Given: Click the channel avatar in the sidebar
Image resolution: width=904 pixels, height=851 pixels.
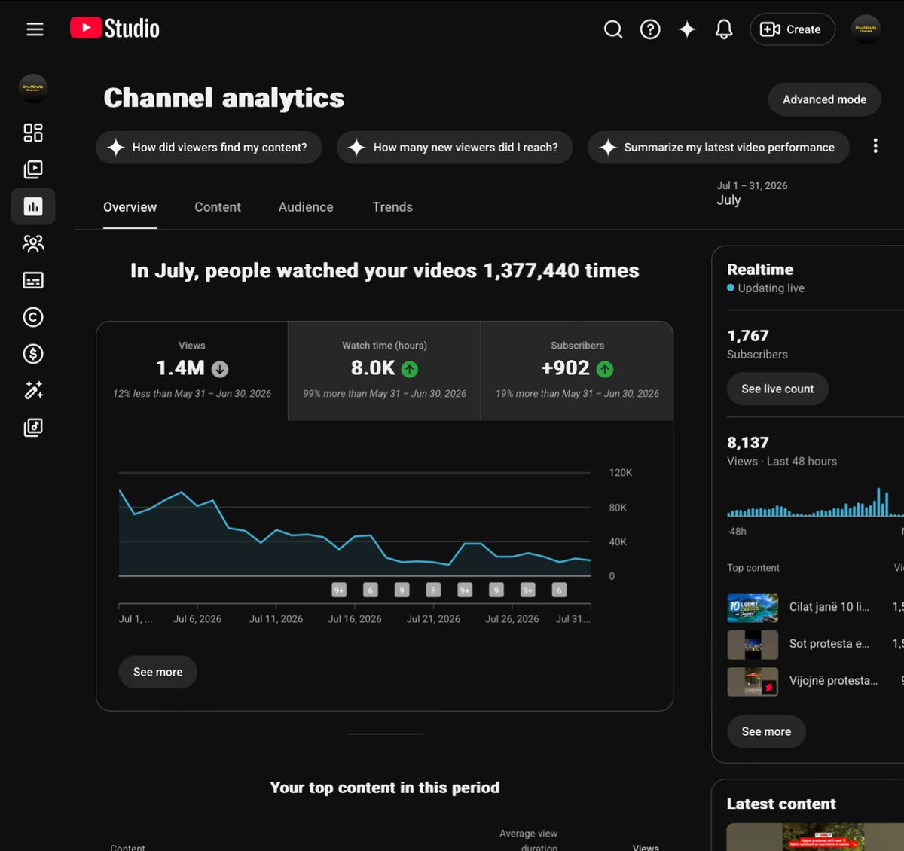Looking at the screenshot, I should tap(33, 88).
